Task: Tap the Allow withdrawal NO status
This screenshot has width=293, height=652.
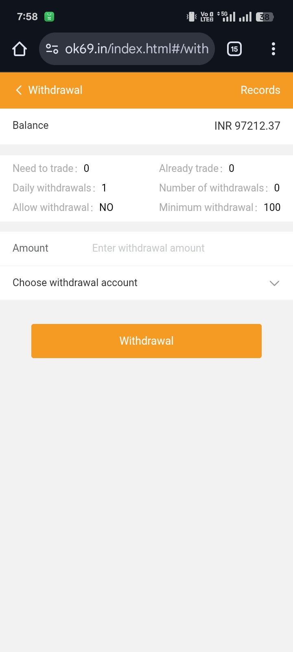Action: pos(106,207)
